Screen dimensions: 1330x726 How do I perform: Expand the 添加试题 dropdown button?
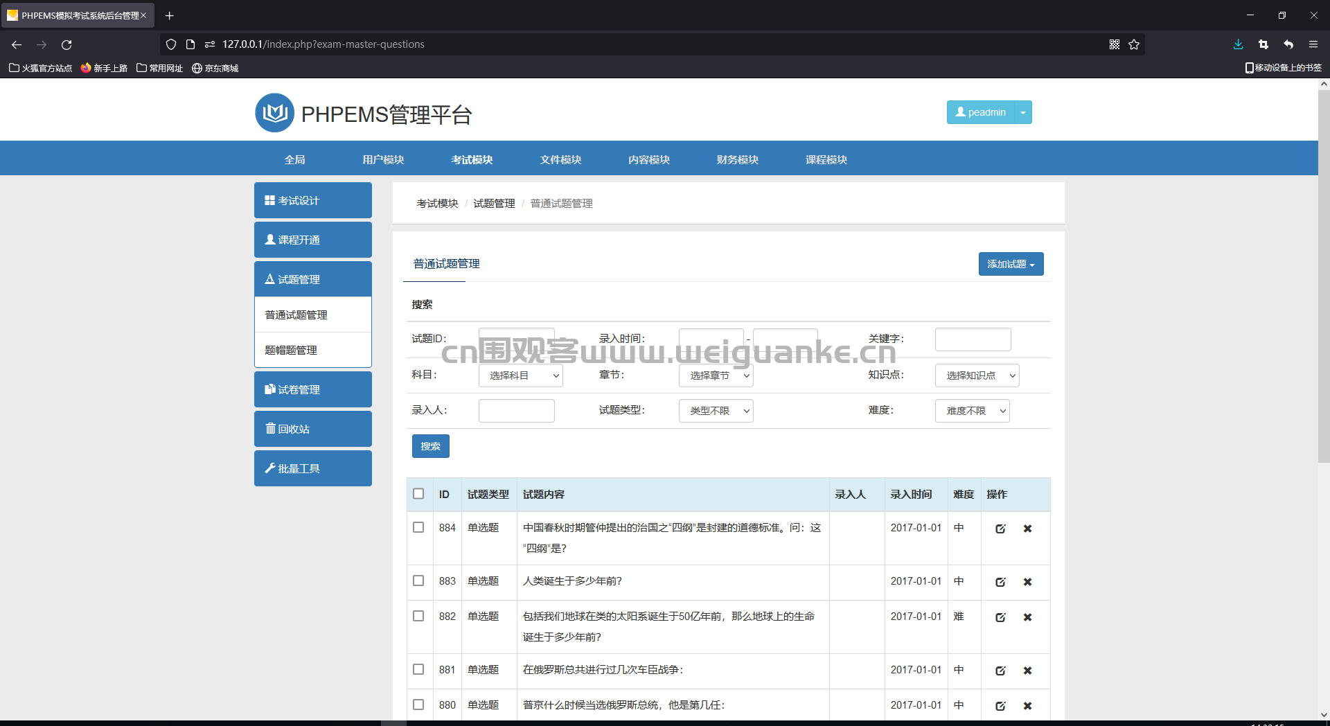[1011, 264]
